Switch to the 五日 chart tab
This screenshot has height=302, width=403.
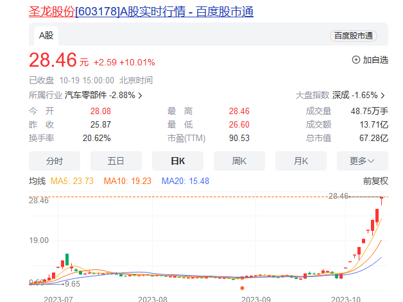(x=116, y=161)
